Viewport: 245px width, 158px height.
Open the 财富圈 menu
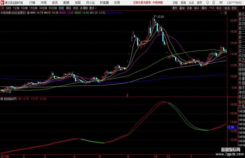click(x=104, y=3)
